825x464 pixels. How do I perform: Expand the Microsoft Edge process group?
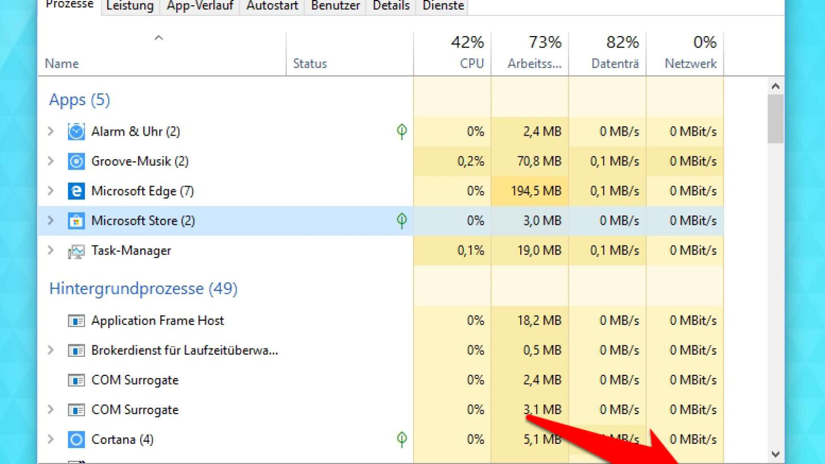tap(51, 191)
